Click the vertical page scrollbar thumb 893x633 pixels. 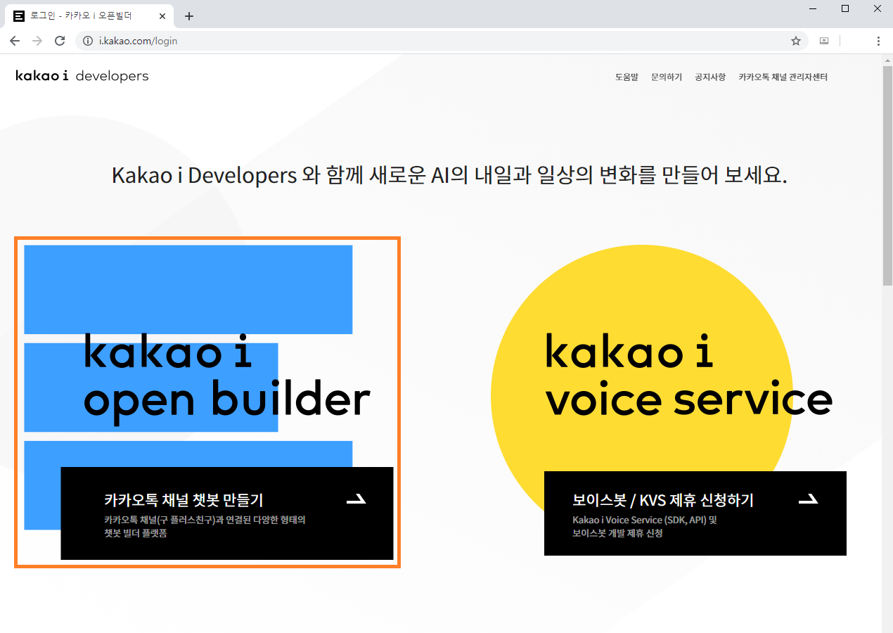(x=887, y=176)
